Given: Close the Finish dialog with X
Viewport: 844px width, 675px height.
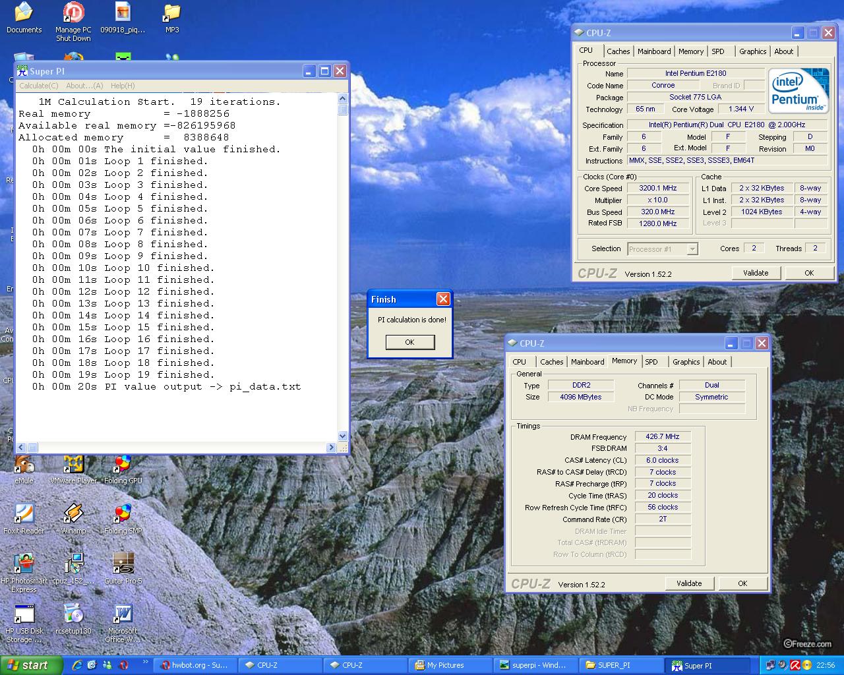Looking at the screenshot, I should (443, 299).
